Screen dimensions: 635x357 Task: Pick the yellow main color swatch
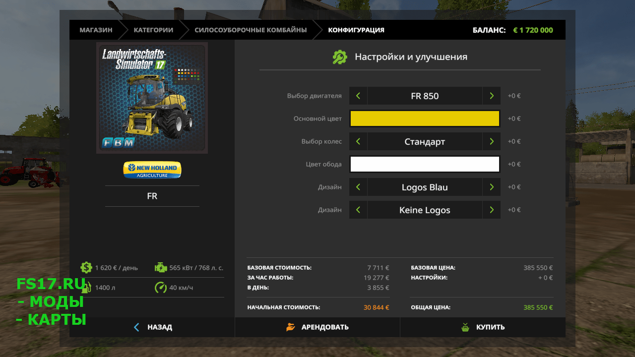[x=425, y=119]
